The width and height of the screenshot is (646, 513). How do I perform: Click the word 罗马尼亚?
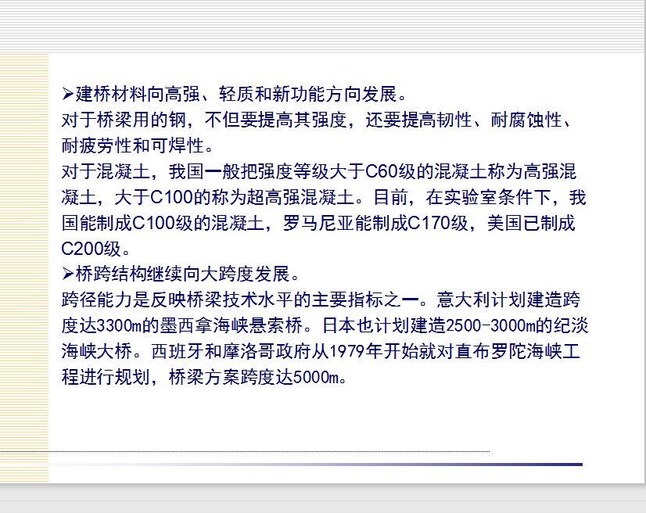click(x=318, y=223)
